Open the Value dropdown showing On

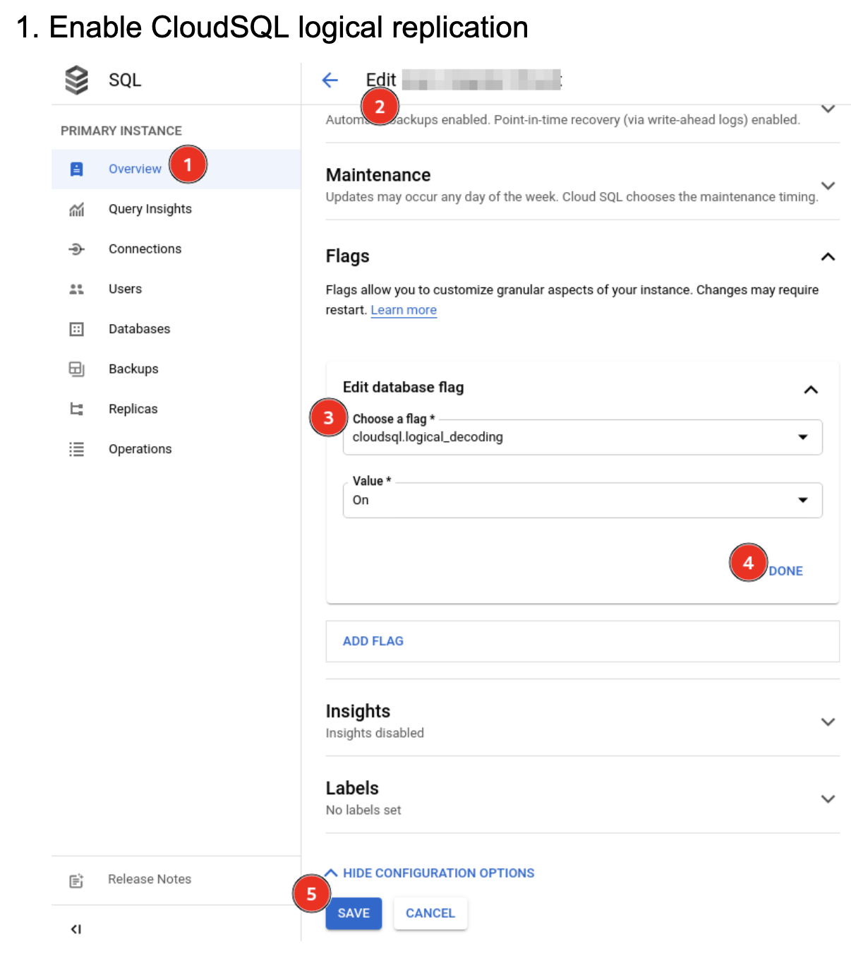(804, 500)
